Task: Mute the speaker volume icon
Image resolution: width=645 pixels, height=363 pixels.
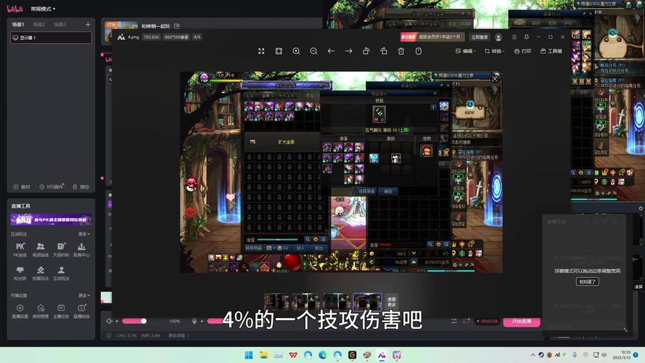Action: point(109,321)
